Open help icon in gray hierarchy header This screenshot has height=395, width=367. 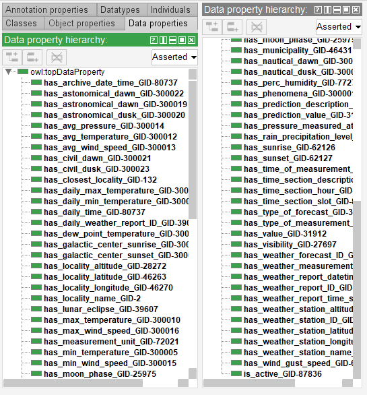tap(318, 10)
